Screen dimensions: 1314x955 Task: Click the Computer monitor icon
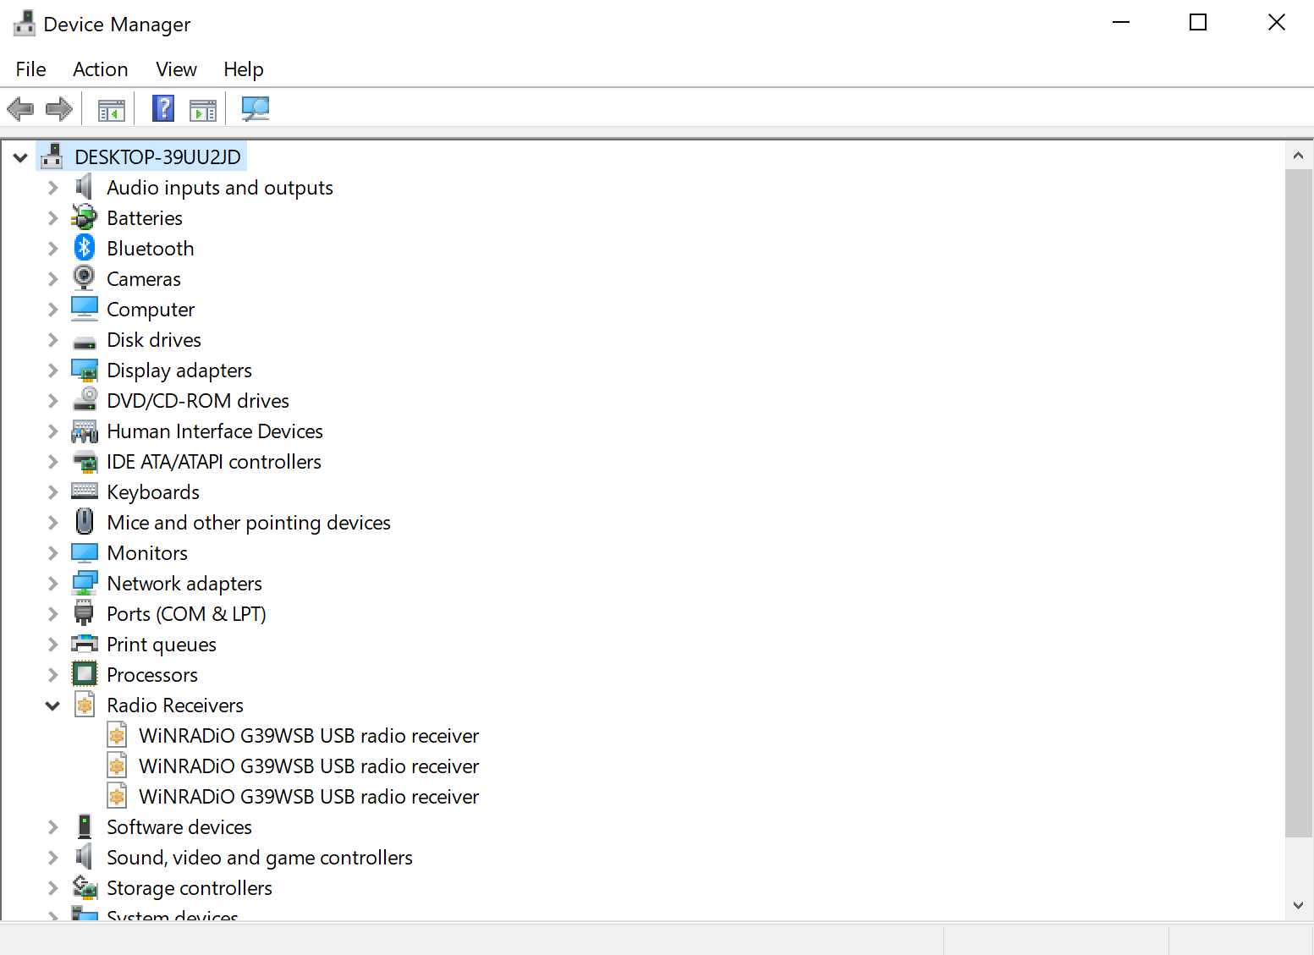click(85, 309)
